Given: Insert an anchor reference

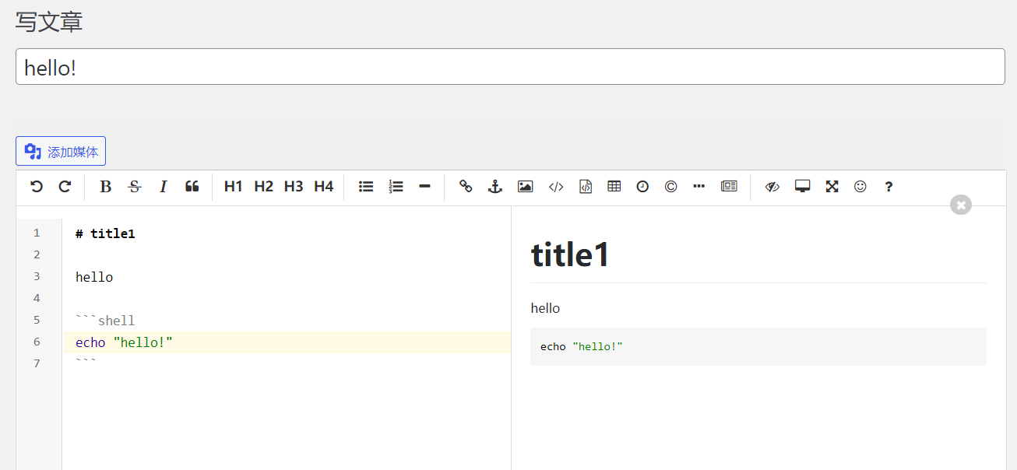Looking at the screenshot, I should 494,187.
